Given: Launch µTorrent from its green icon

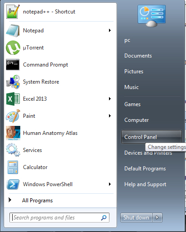Looking at the screenshot, I should [13, 48].
